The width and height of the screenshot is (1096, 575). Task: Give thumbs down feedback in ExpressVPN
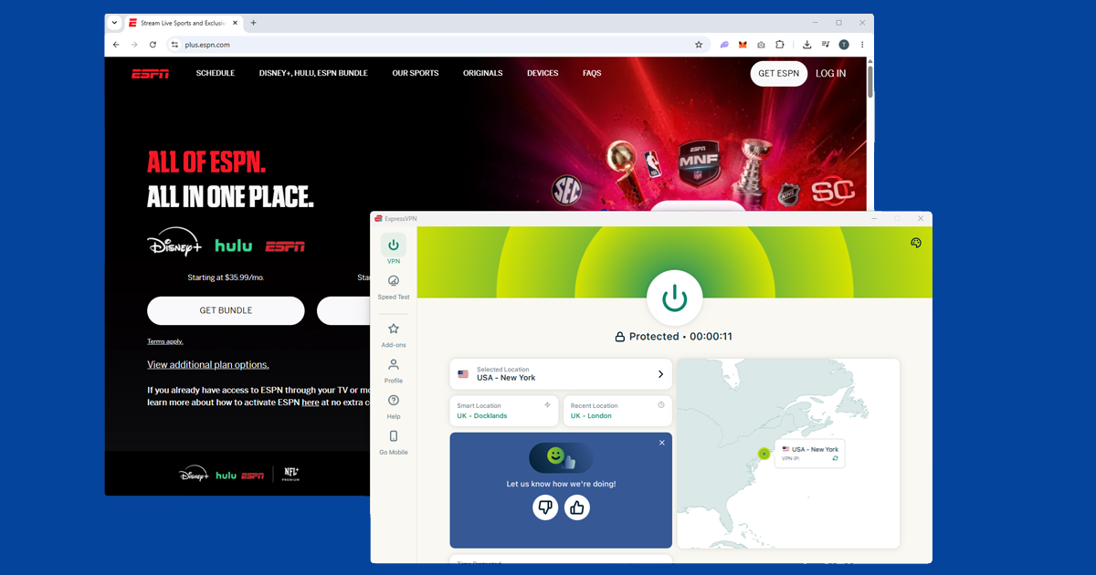[545, 507]
